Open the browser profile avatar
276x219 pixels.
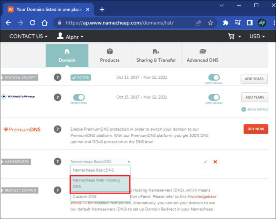click(262, 23)
